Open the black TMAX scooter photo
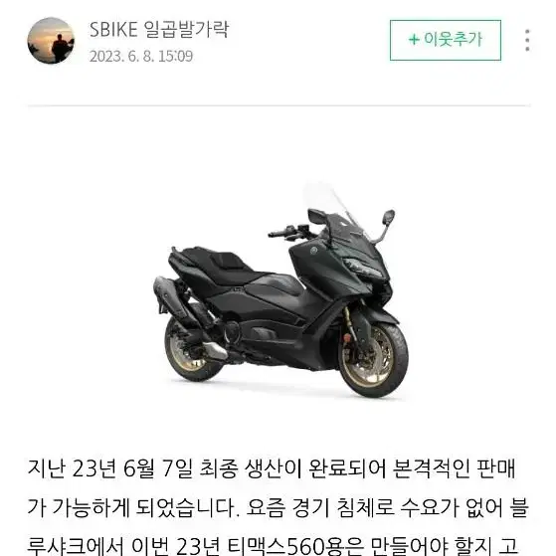 click(280, 289)
